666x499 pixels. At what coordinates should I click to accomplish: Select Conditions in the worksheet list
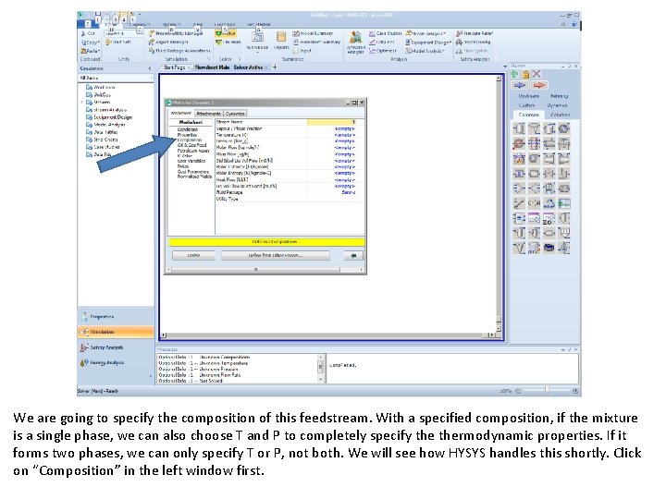(x=187, y=129)
